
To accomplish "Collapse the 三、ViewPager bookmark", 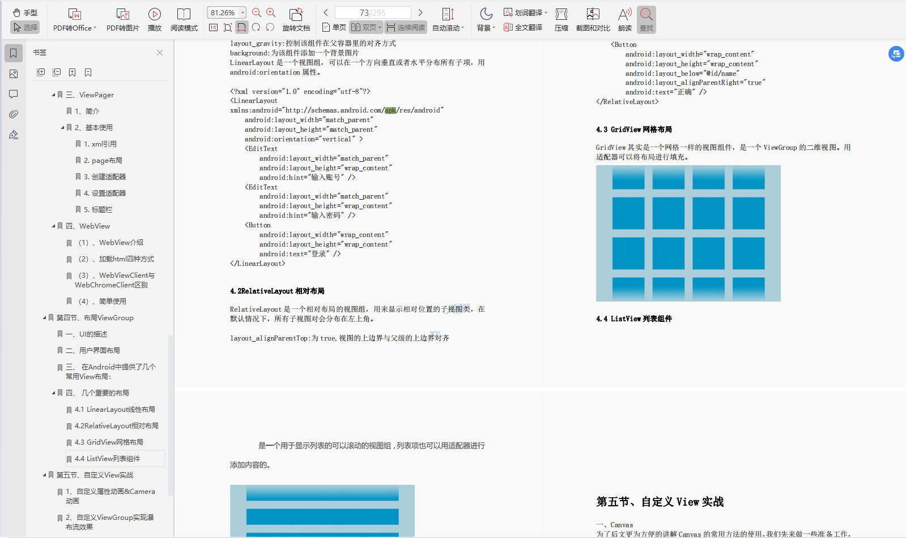I will pyautogui.click(x=54, y=95).
